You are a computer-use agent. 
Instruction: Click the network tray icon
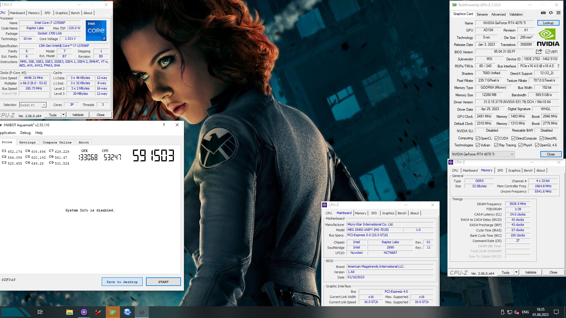(510, 312)
